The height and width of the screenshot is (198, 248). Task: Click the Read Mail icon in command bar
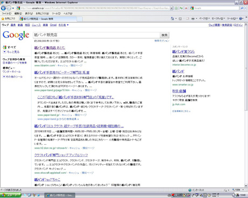[188, 18]
